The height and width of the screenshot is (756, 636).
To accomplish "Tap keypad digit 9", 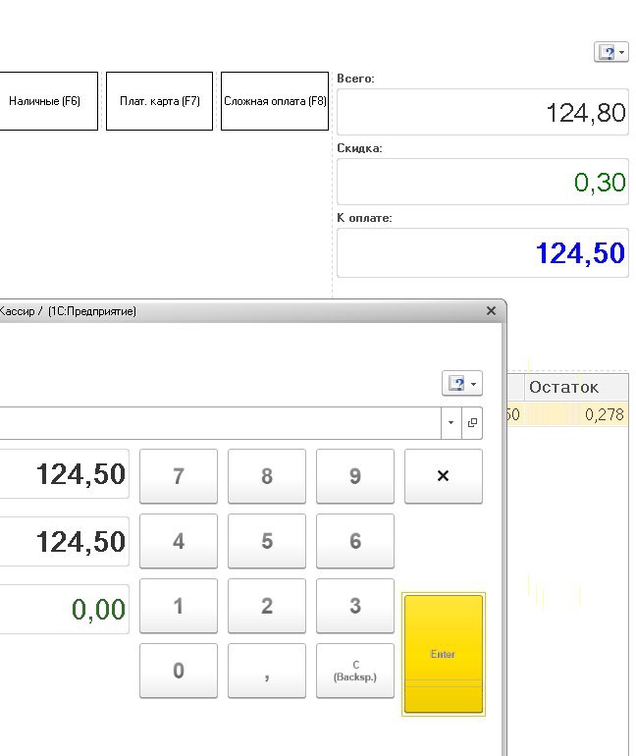I will (x=355, y=476).
